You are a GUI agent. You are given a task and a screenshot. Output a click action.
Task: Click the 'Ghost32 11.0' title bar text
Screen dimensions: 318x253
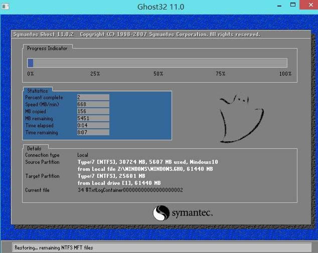click(161, 7)
